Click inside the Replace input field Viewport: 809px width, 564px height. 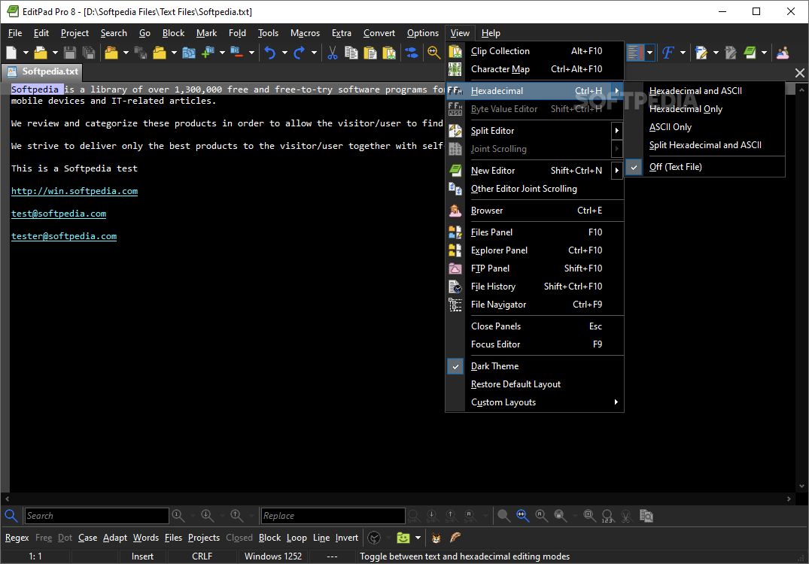point(333,516)
